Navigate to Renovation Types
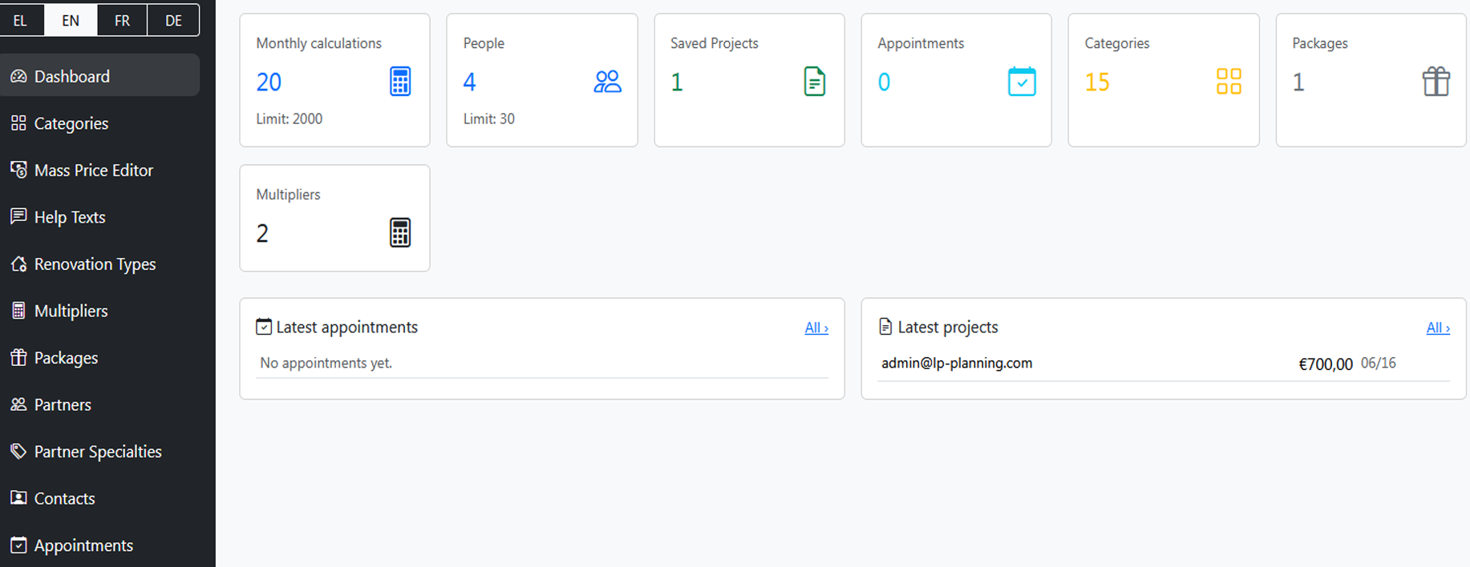 99,263
